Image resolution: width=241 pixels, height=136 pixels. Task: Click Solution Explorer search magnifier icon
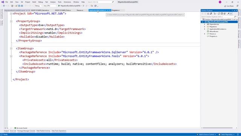click(x=235, y=17)
